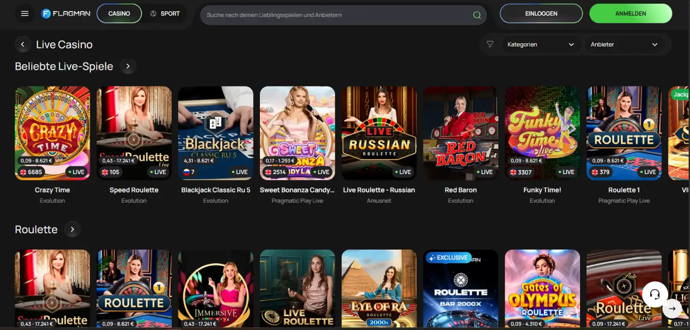
Task: Open Speed Roulette in popular games
Action: tap(134, 133)
